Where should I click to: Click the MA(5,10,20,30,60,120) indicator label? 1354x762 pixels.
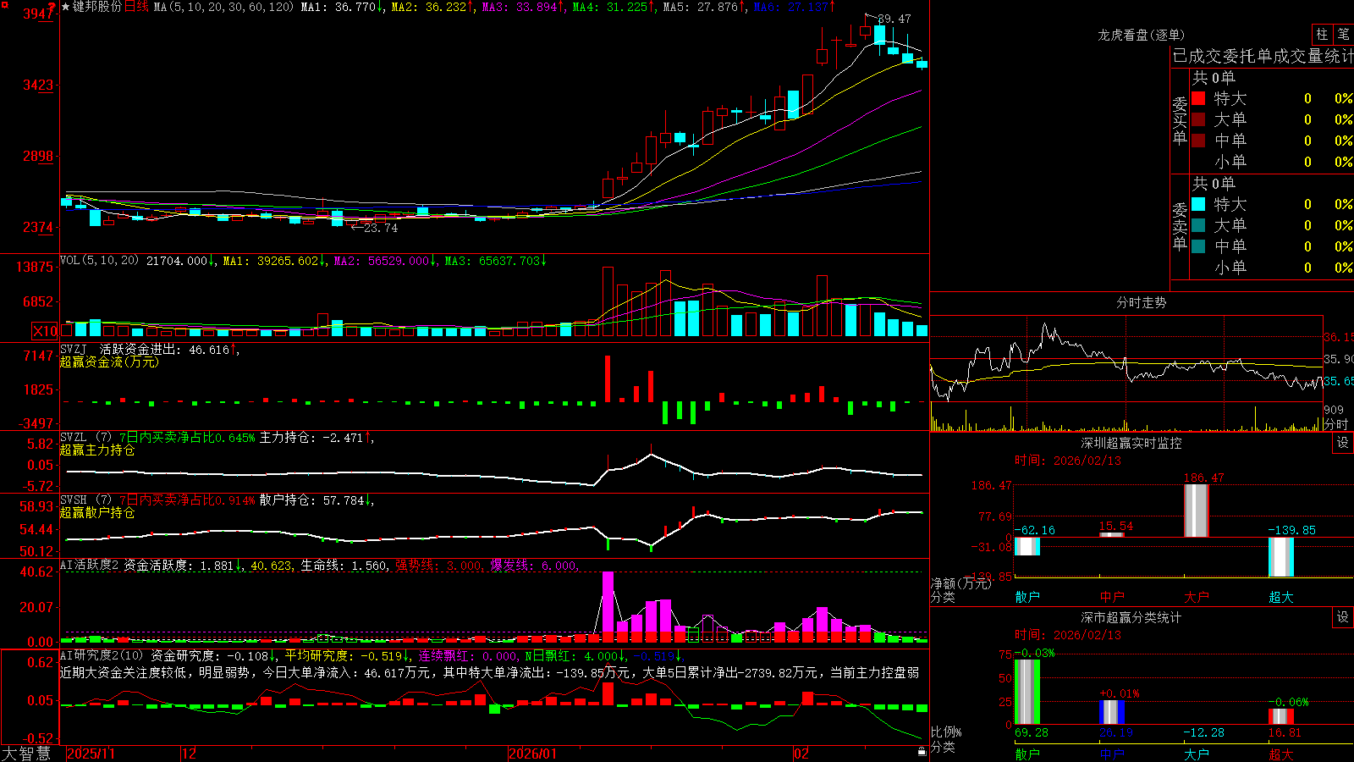tap(223, 7)
